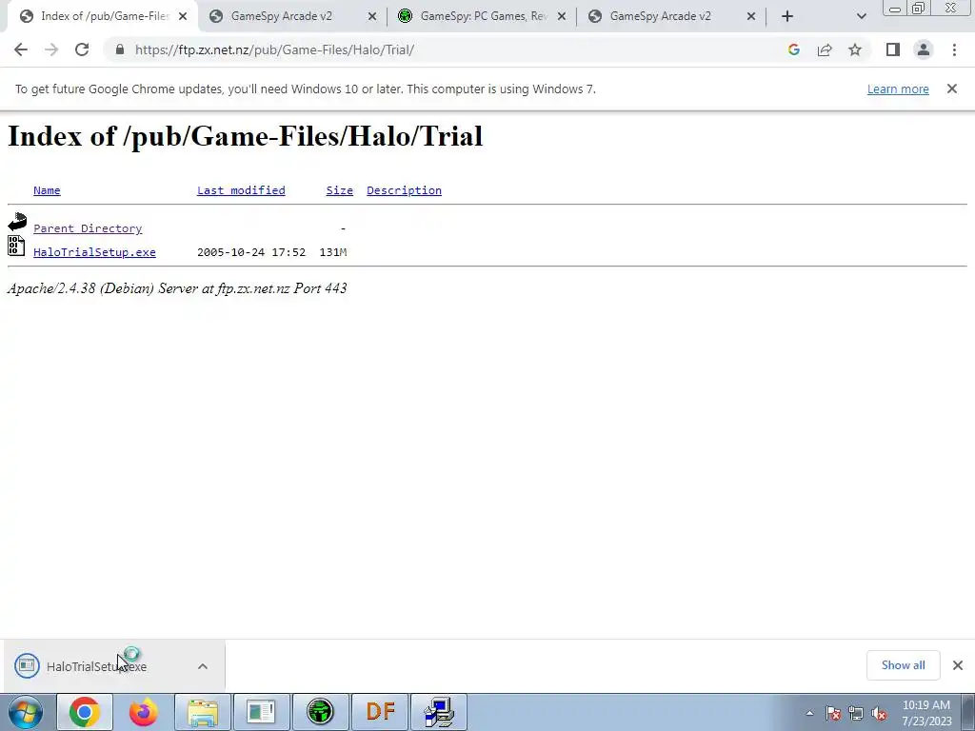Open Windows Explorer folder from taskbar

pos(203,712)
